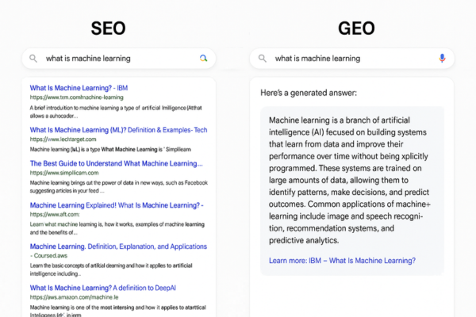The height and width of the screenshot is (317, 476).
Task: Click the www.lecltarget.com green URL
Action: (63, 139)
